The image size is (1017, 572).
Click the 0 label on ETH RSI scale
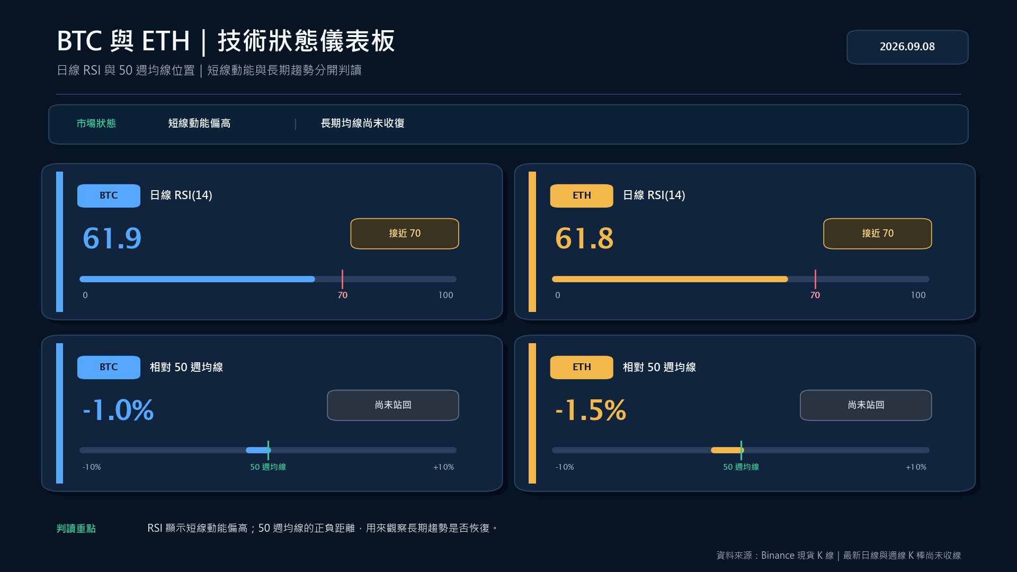pos(558,295)
